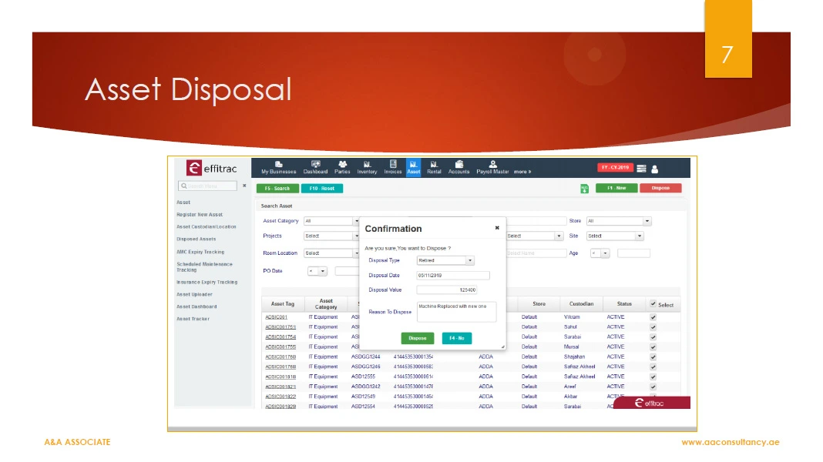Uncheck the checkbox for Vikram's asset row
Viewport: 823px width, 462px height.
point(653,316)
